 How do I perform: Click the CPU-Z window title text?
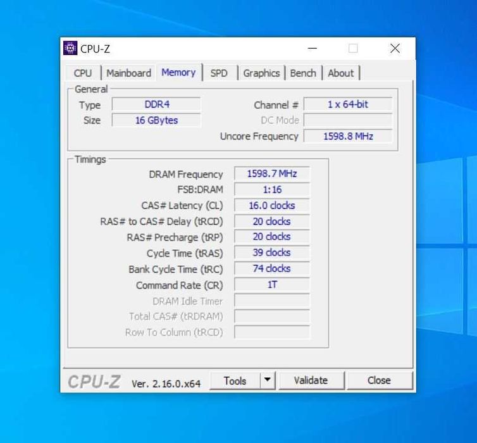96,49
